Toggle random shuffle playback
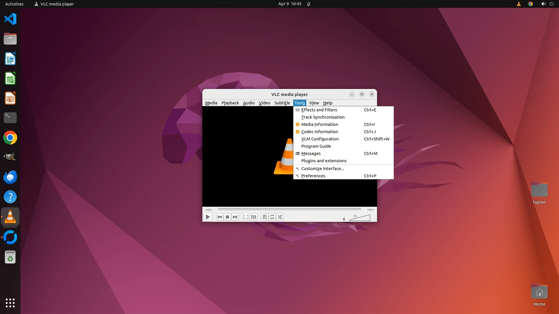559x314 pixels. [280, 217]
